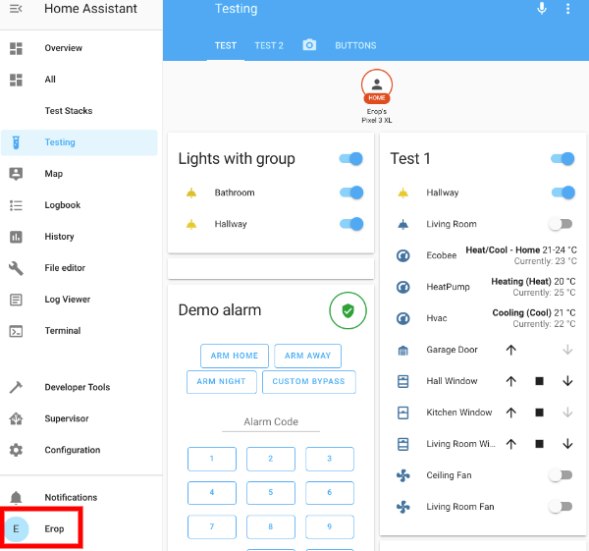Screen dimensions: 589x551
Task: Open the three-dot overflow menu
Action: click(567, 9)
